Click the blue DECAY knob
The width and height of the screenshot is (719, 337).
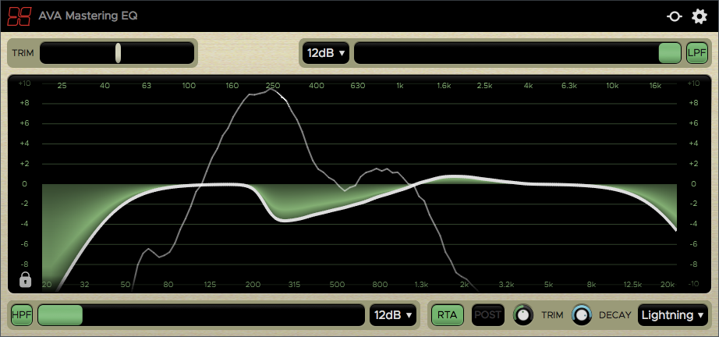coord(582,314)
